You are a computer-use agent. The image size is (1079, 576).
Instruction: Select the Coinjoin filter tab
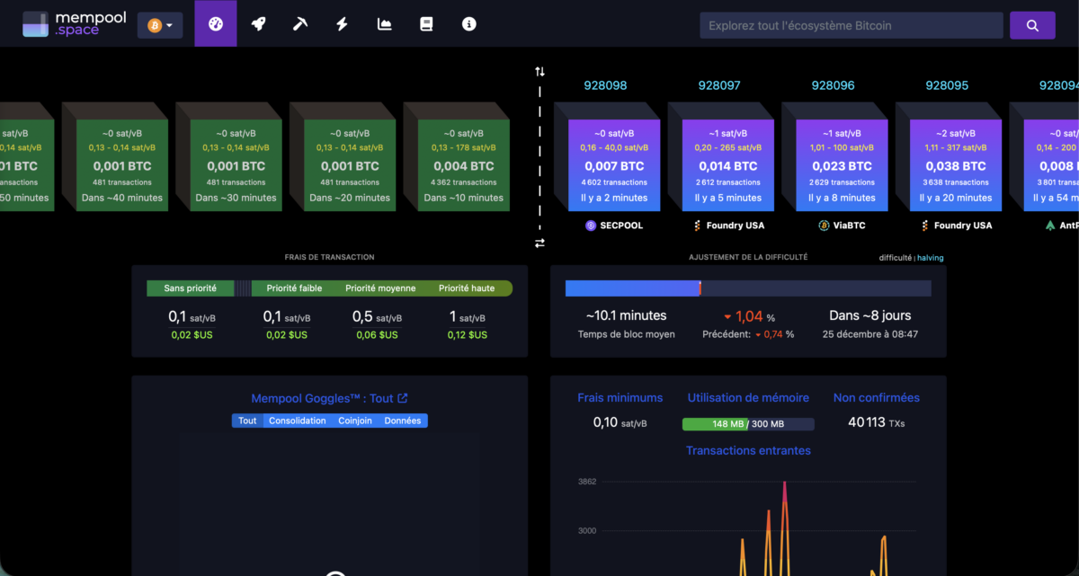click(355, 421)
